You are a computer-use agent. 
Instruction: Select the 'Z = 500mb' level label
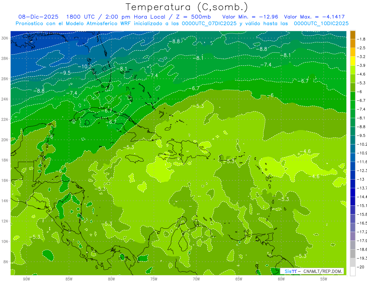point(194,17)
